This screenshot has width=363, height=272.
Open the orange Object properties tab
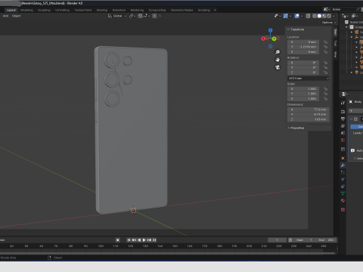tap(343, 158)
